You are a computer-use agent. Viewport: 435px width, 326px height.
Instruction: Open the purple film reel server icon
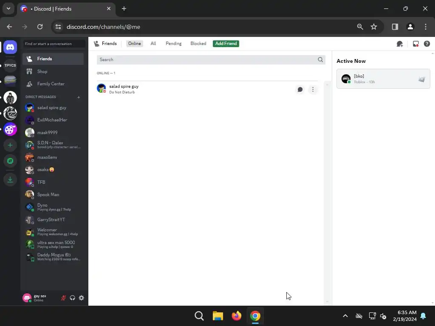(10, 129)
